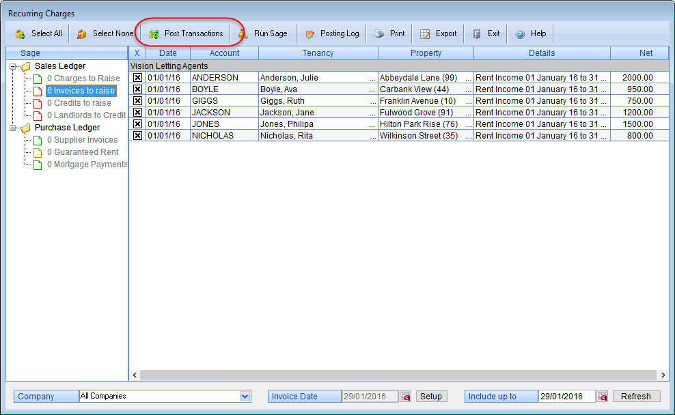Screen dimensions: 675x415
Task: Click the Post Transactions icon
Action: (x=154, y=34)
